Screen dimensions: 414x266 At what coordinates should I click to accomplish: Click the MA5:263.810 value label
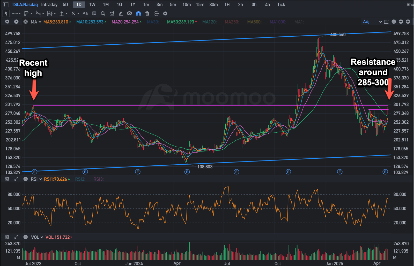click(x=56, y=22)
